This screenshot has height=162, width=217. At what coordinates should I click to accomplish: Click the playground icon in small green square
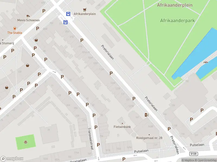pos(25,142)
